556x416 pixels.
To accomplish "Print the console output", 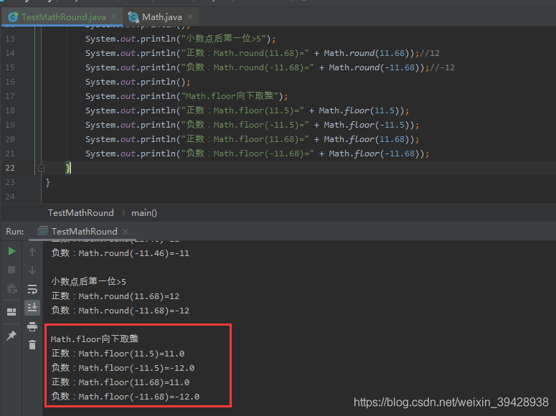I will click(x=32, y=326).
